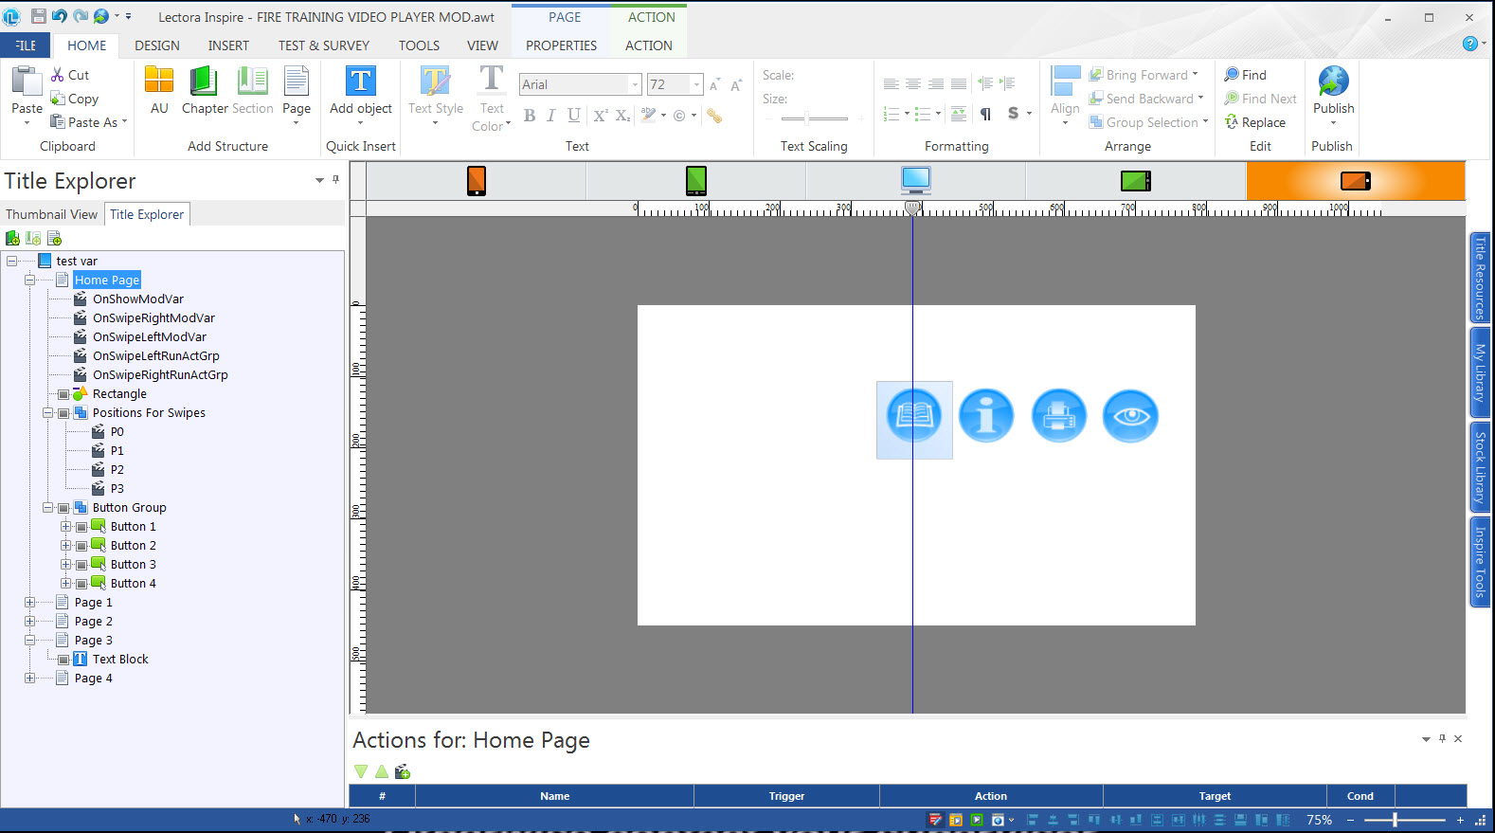Move action down with green down arrow
This screenshot has width=1495, height=833.
pyautogui.click(x=361, y=771)
